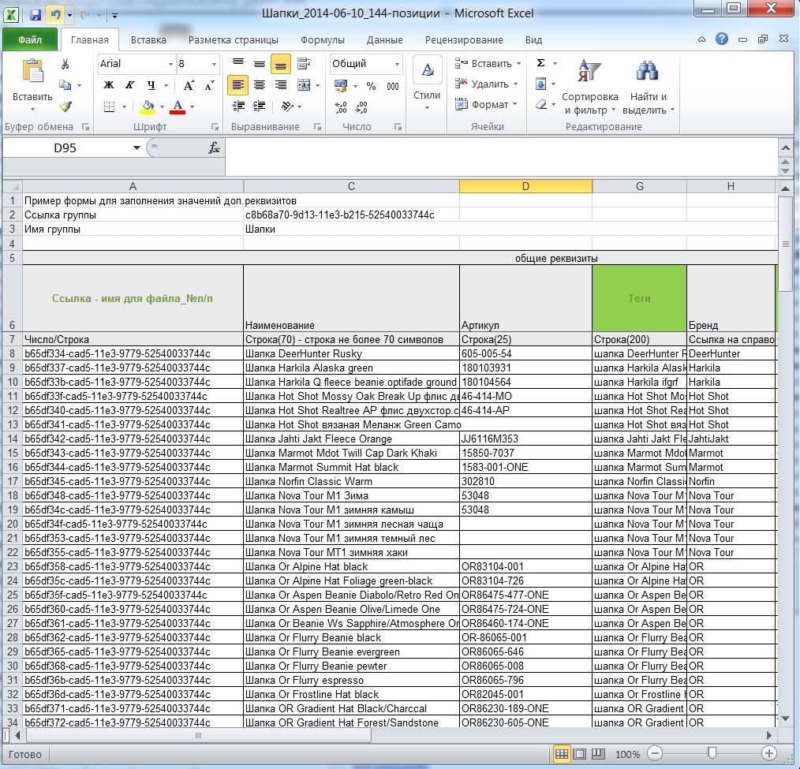Click the Increase Font Size icon
The width and height of the screenshot is (800, 769).
pos(189,86)
